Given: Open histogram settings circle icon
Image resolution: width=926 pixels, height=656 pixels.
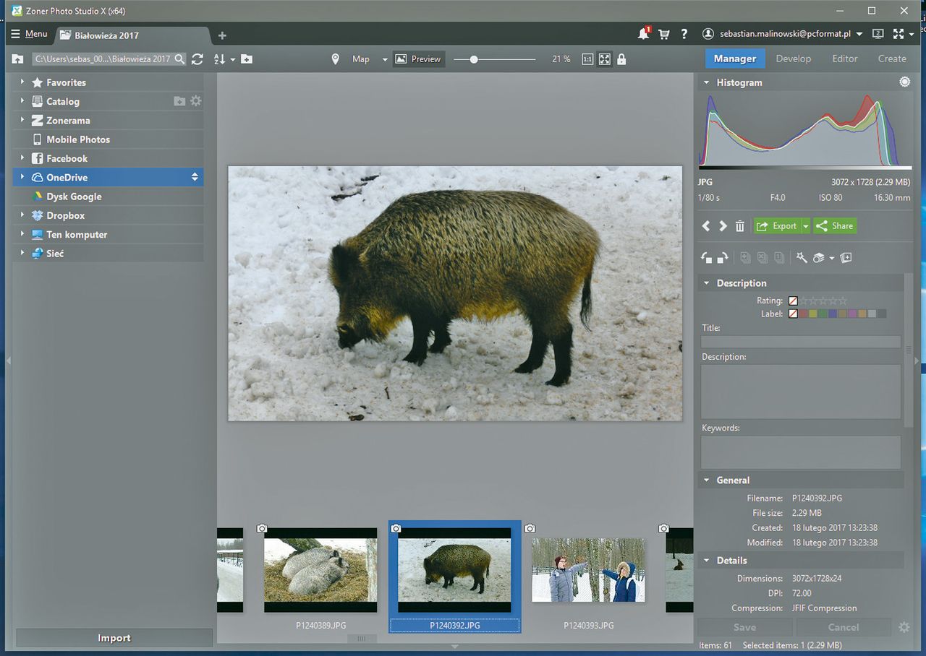Looking at the screenshot, I should click(x=904, y=82).
